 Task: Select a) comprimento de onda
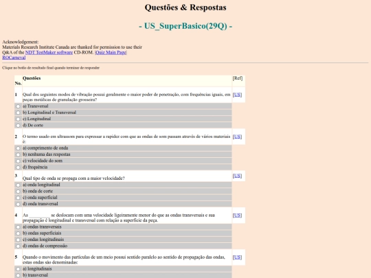[x=18, y=148]
